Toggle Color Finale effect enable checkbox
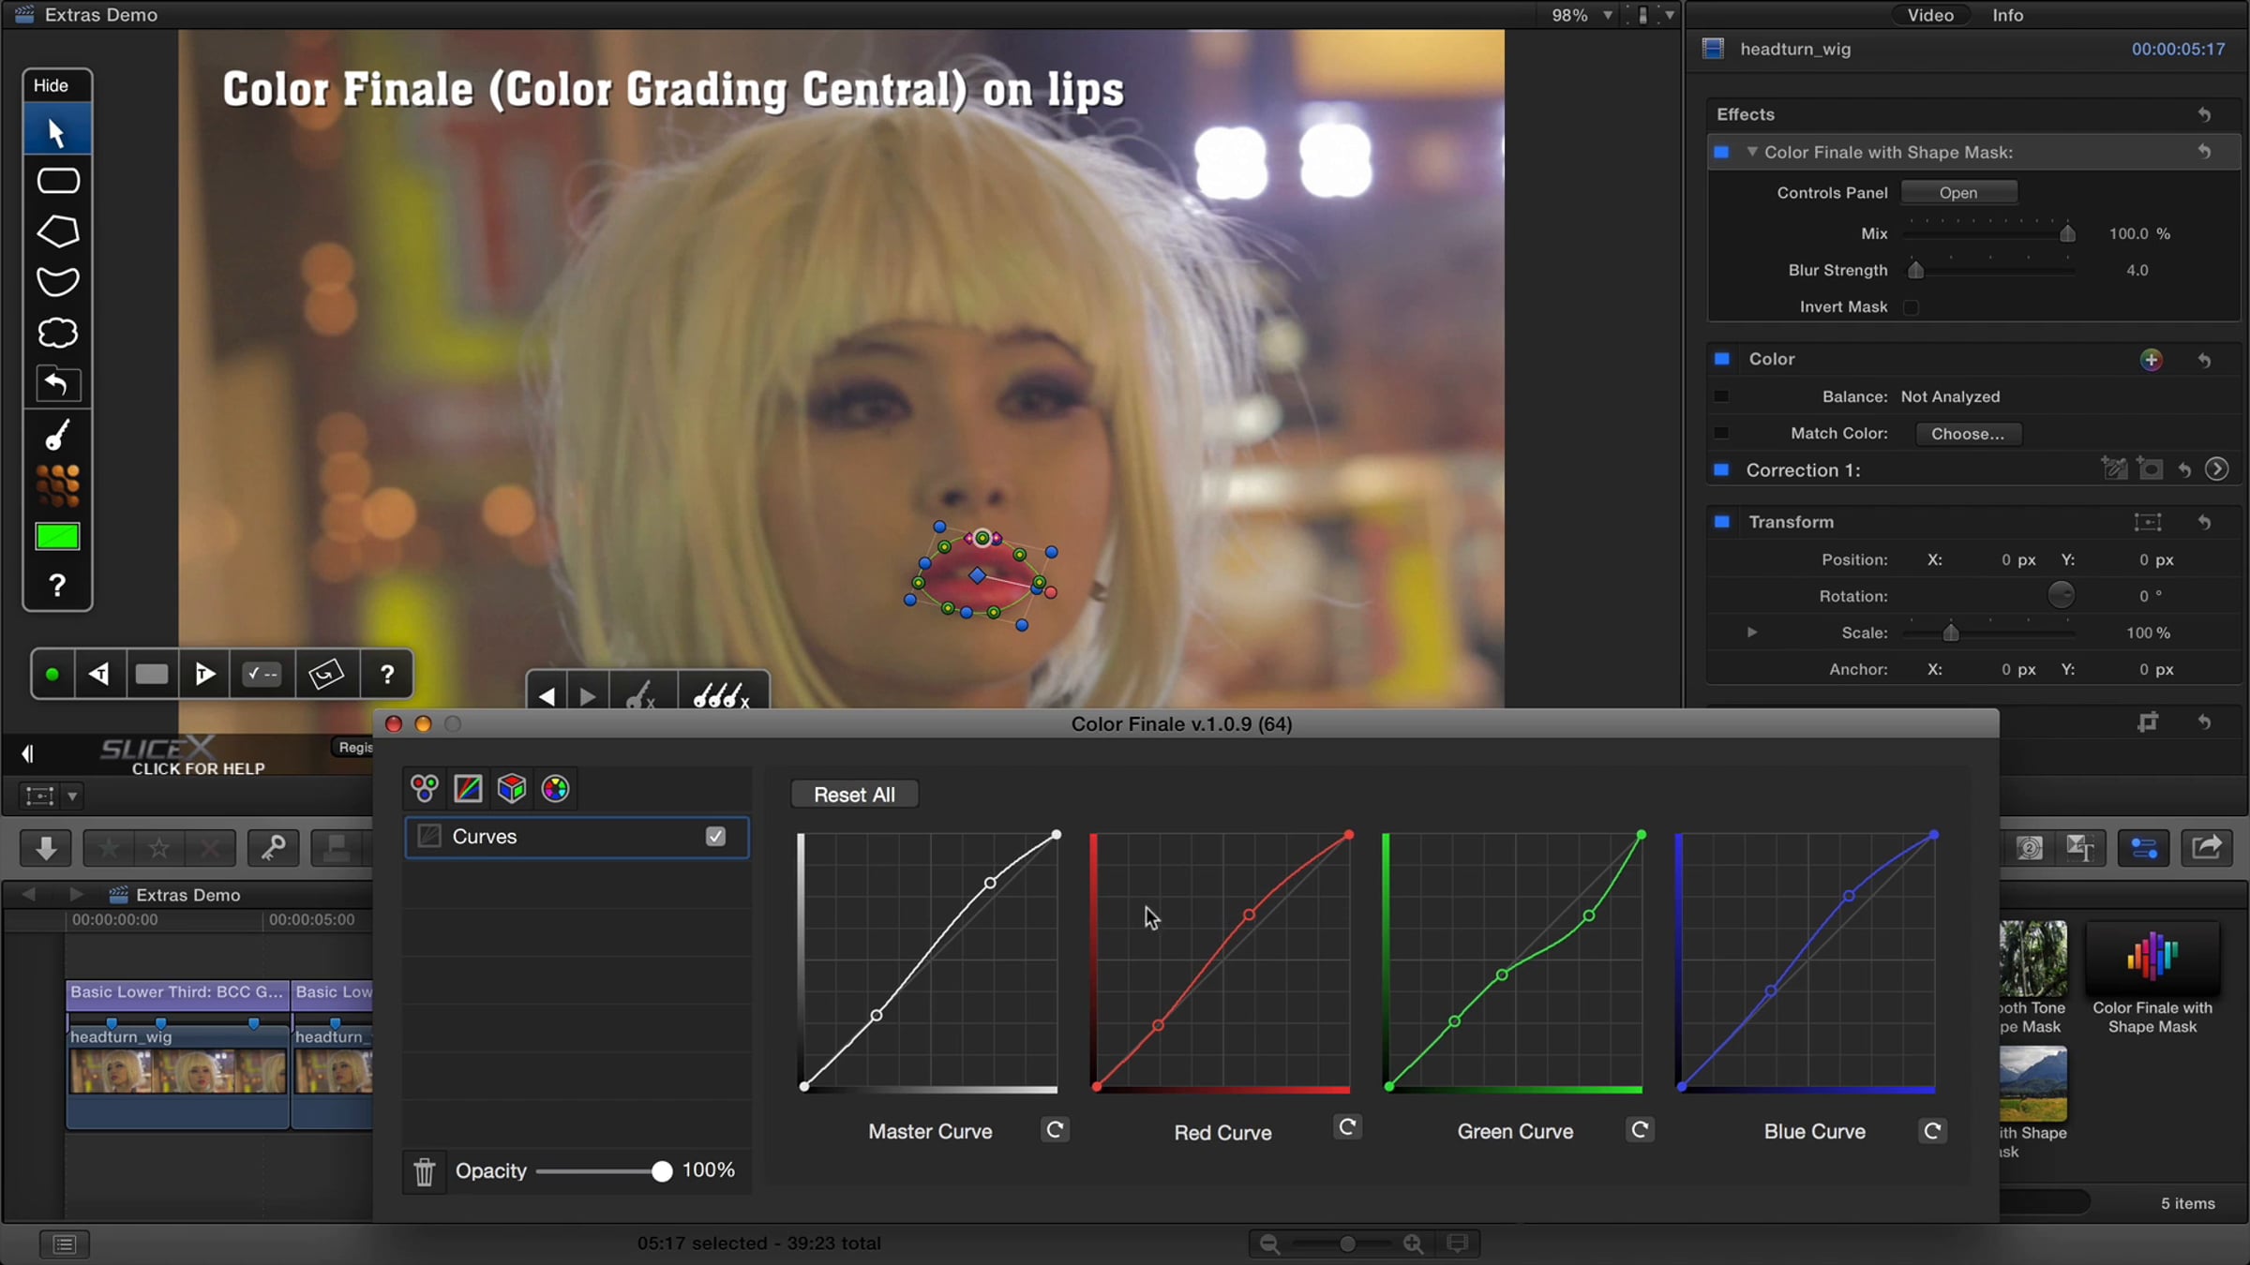 pos(1721,152)
